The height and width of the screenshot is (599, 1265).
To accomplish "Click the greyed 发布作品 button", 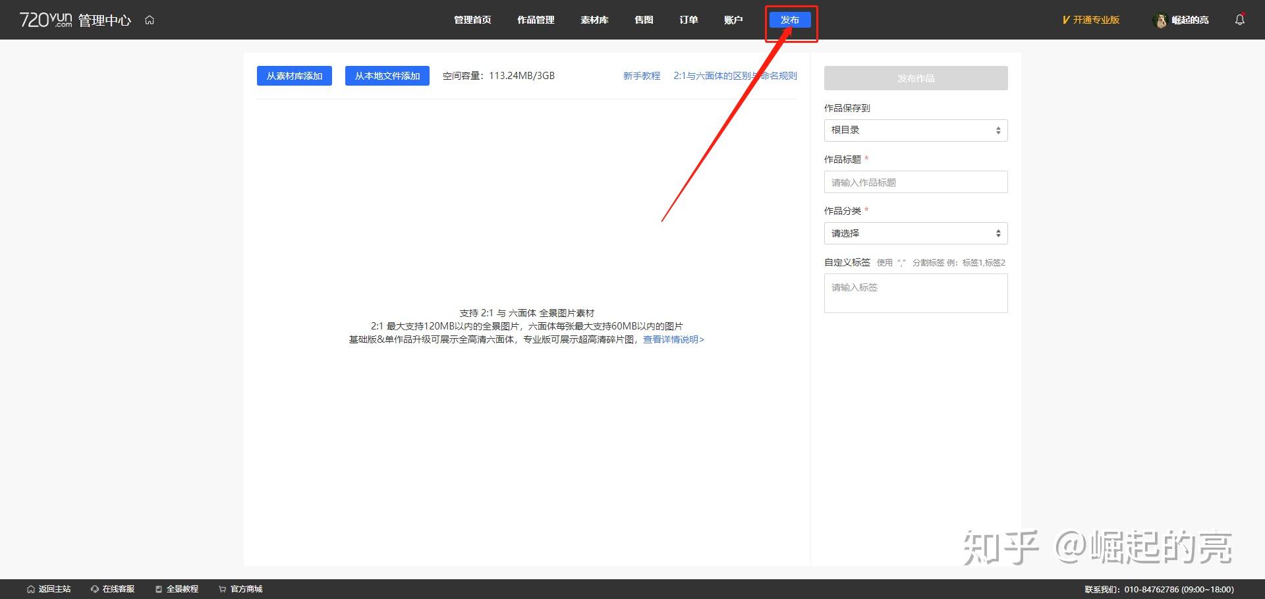I will tap(916, 78).
